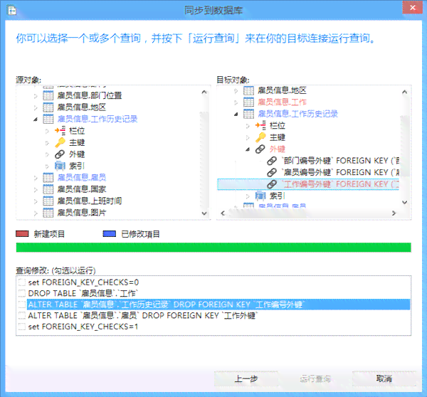Select 主键 label in target tree
The width and height of the screenshot is (427, 397).
pyautogui.click(x=278, y=137)
